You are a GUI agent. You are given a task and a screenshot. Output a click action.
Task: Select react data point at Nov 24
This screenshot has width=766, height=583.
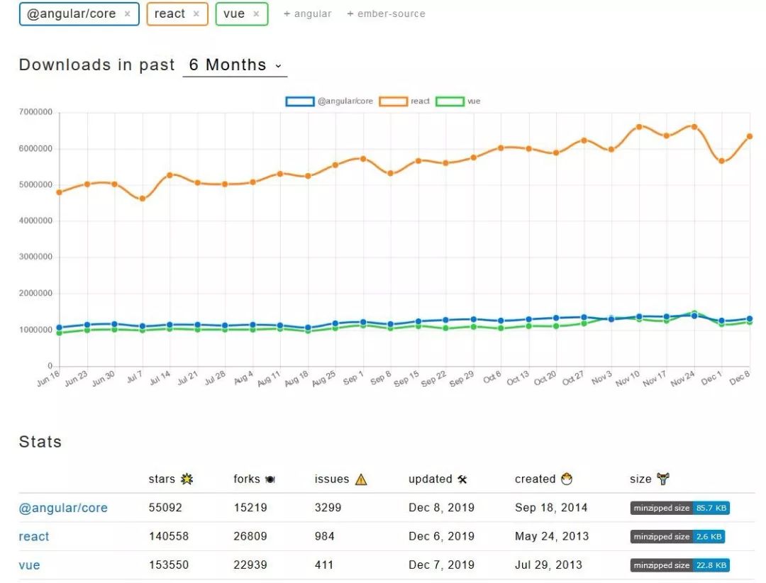click(x=694, y=126)
